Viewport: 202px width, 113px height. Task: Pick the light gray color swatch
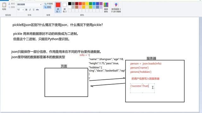[73, 7]
